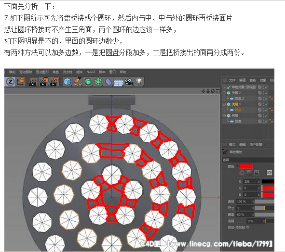Collapse the 克隆.2 tree node
Viewport: 285px width, 252px height.
(x=224, y=93)
